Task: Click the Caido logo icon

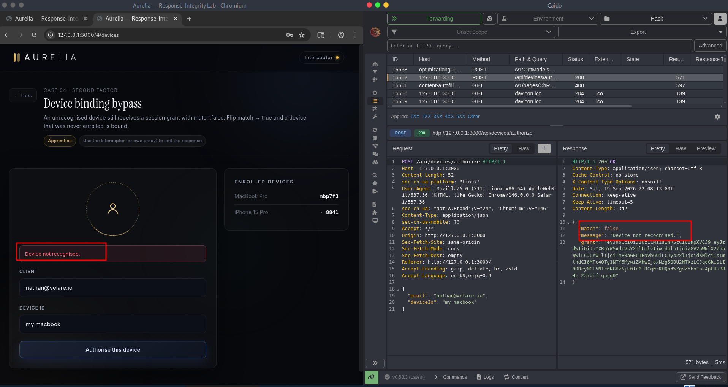Action: [x=375, y=32]
